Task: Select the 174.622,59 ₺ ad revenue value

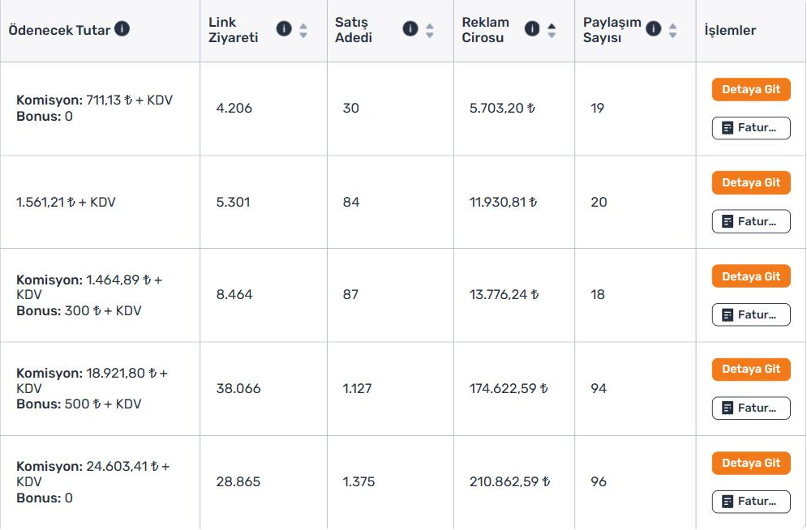Action: tap(509, 389)
